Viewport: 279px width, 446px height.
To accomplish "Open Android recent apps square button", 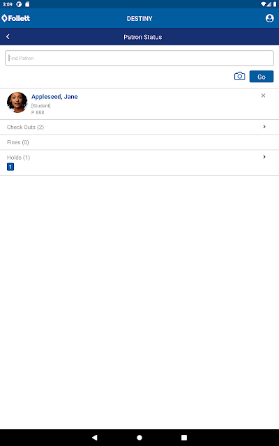I will click(184, 438).
